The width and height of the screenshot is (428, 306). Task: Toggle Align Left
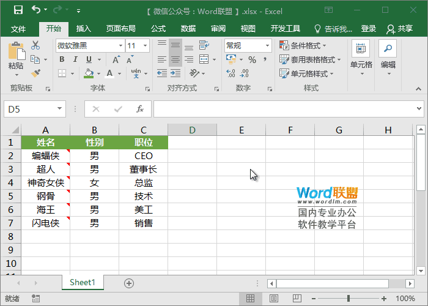tap(162, 59)
